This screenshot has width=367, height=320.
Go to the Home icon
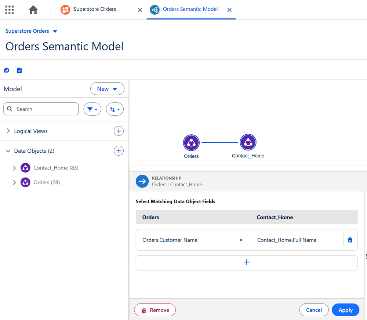point(33,10)
